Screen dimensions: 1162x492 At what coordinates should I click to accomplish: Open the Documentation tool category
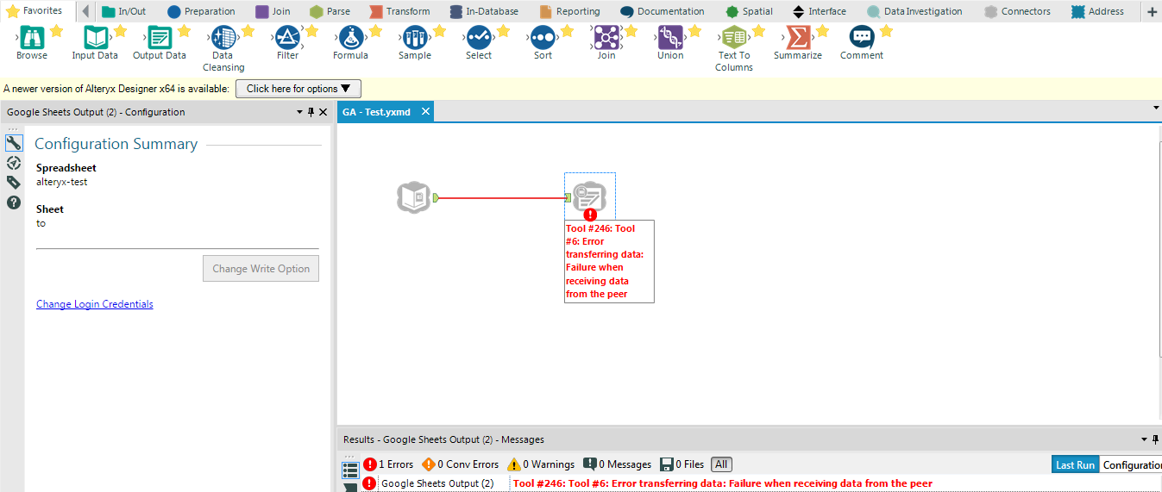point(662,11)
